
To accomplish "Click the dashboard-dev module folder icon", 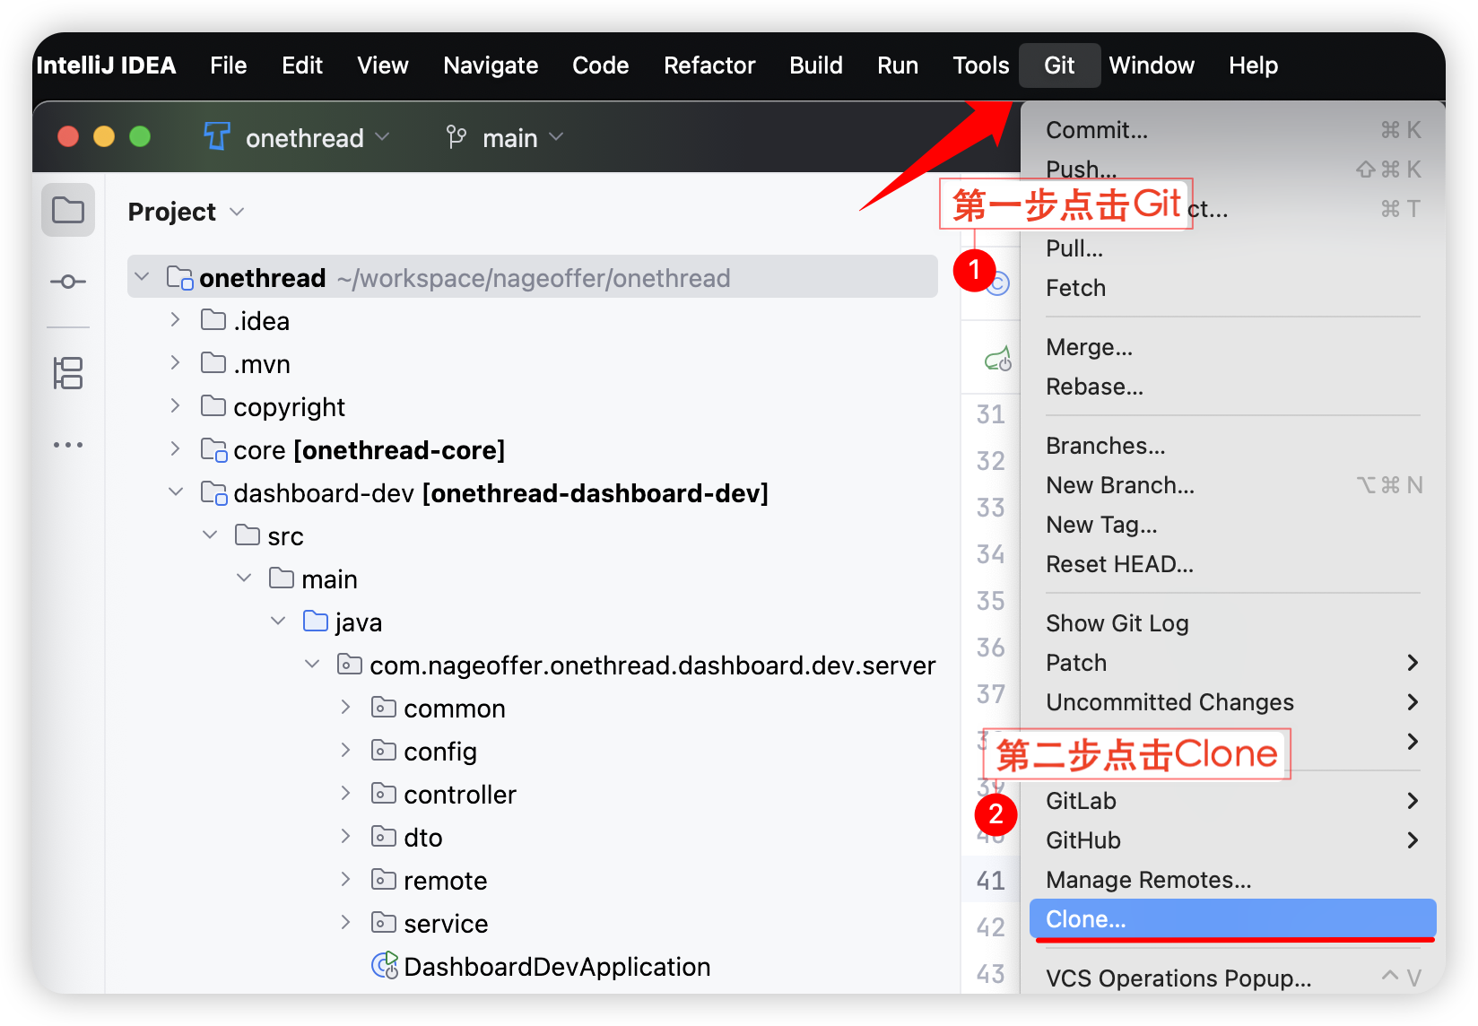I will pyautogui.click(x=213, y=492).
